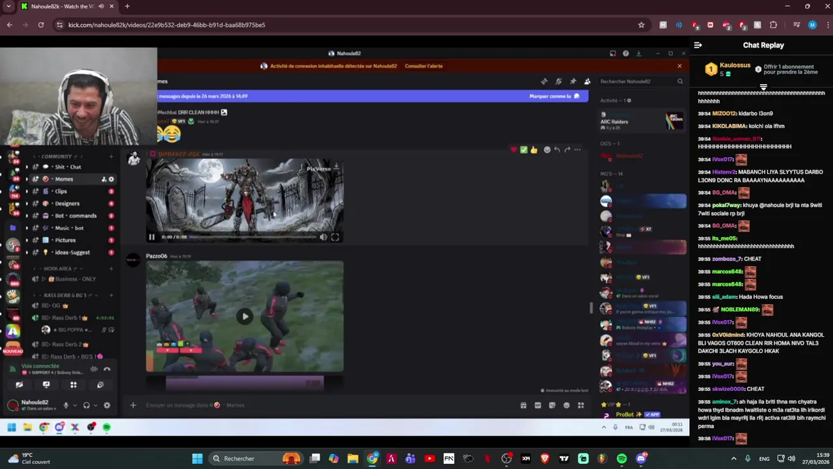Collapse the Chat Replay panel icon
This screenshot has height=469, width=833.
(698, 45)
